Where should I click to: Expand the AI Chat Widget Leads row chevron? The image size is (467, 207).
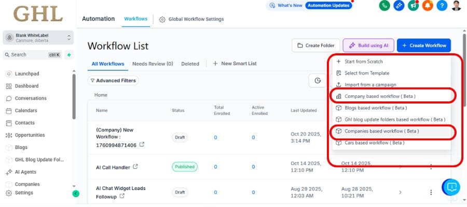tap(400, 192)
